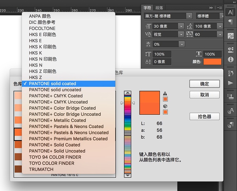Expand the font style dropdown arrow
Image resolution: width=237 pixels, height=191 pixels.
[x=222, y=16]
